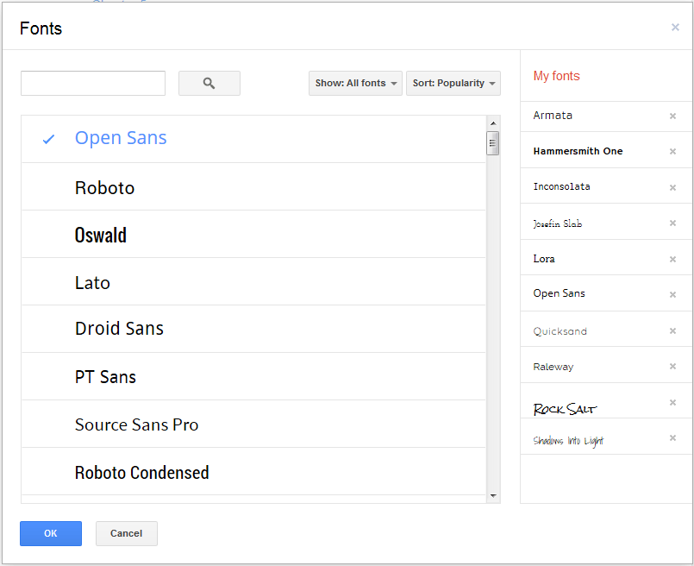The image size is (694, 566).
Task: Click Josefin Slab in My fonts
Action: pos(557,223)
